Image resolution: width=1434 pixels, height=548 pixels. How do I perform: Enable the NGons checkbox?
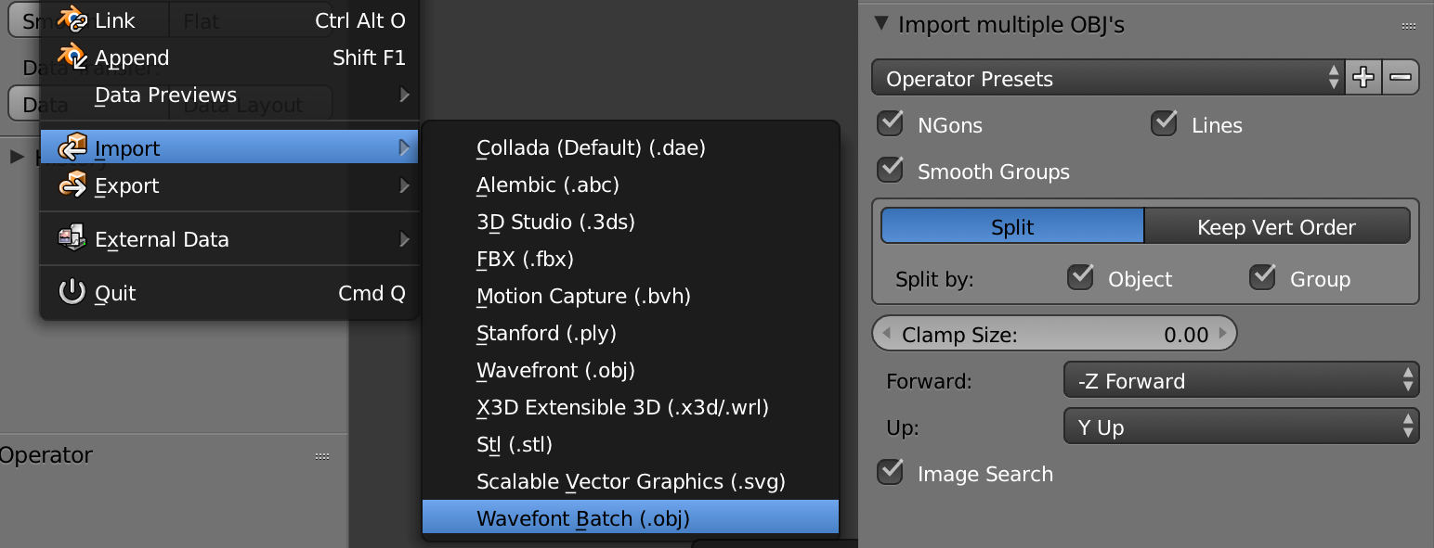click(x=889, y=122)
